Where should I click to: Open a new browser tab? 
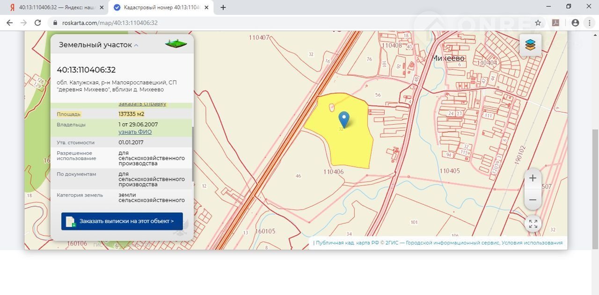[x=223, y=7]
